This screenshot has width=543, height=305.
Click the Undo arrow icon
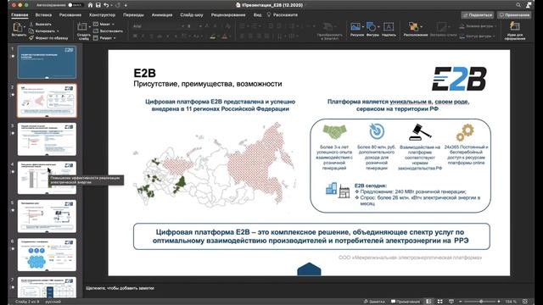coord(106,5)
